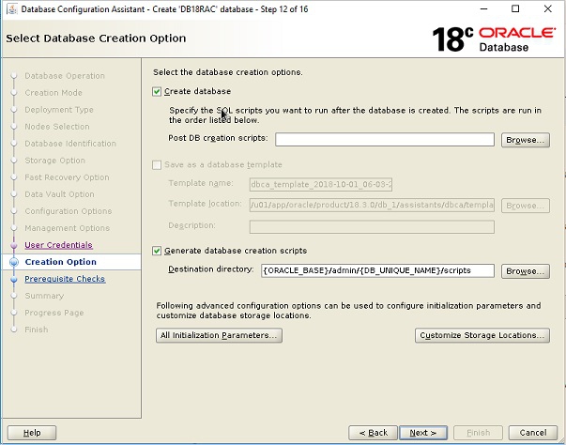
Task: Click the User Credentials step bullet icon
Action: click(x=14, y=245)
